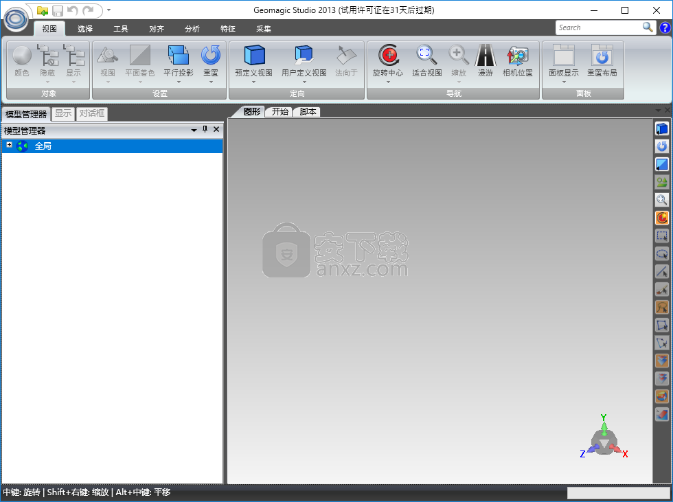Open the 模型管理器 panel menu arrow
673x502 pixels.
pyautogui.click(x=194, y=130)
